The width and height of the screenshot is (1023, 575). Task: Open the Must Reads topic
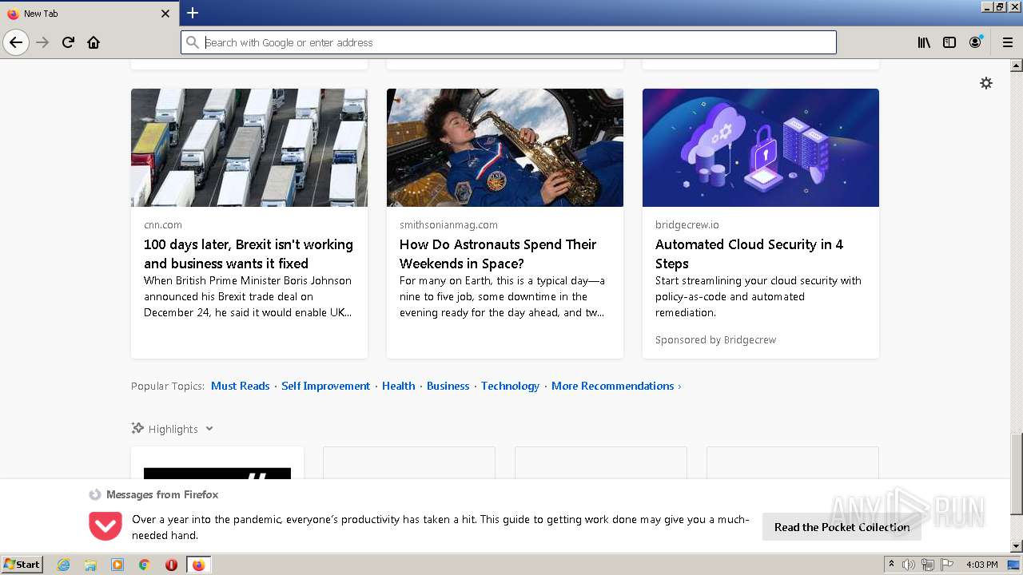pyautogui.click(x=240, y=386)
